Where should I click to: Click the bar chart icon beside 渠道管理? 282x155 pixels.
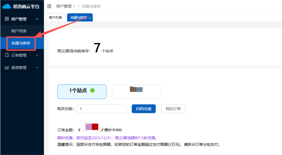(7, 68)
